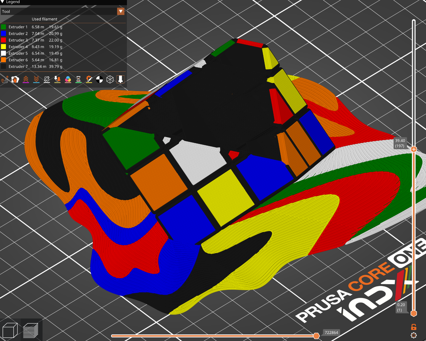The width and height of the screenshot is (426, 341).
Task: Toggle Custom G-codes gear-pencil icon
Action: click(x=89, y=79)
